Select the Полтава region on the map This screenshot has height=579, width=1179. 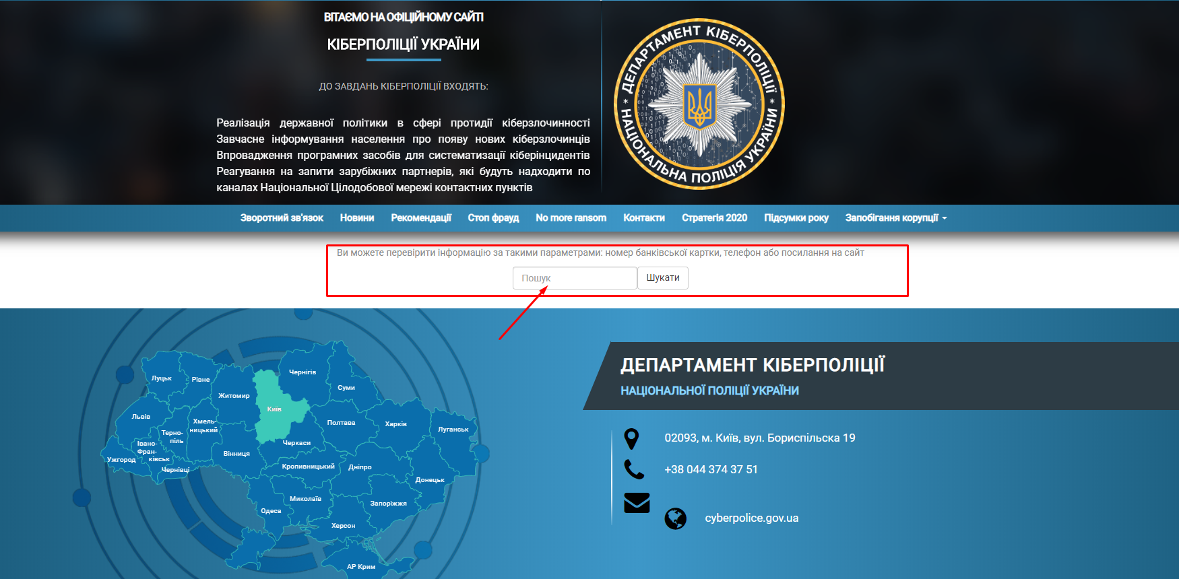click(x=341, y=423)
